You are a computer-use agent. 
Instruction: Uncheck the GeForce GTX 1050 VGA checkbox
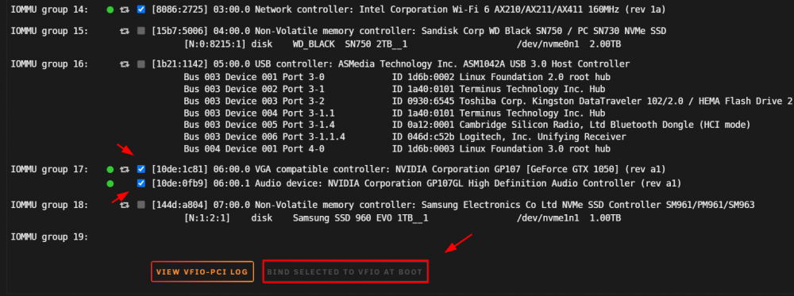pyautogui.click(x=141, y=169)
